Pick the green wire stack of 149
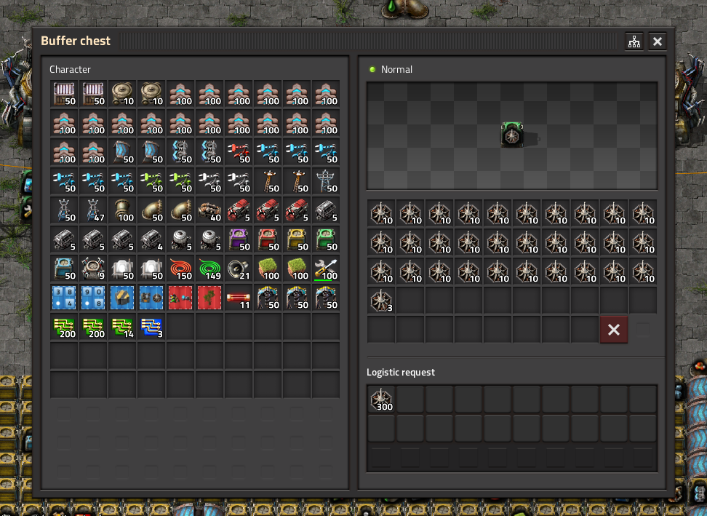Image resolution: width=707 pixels, height=516 pixels. [209, 269]
